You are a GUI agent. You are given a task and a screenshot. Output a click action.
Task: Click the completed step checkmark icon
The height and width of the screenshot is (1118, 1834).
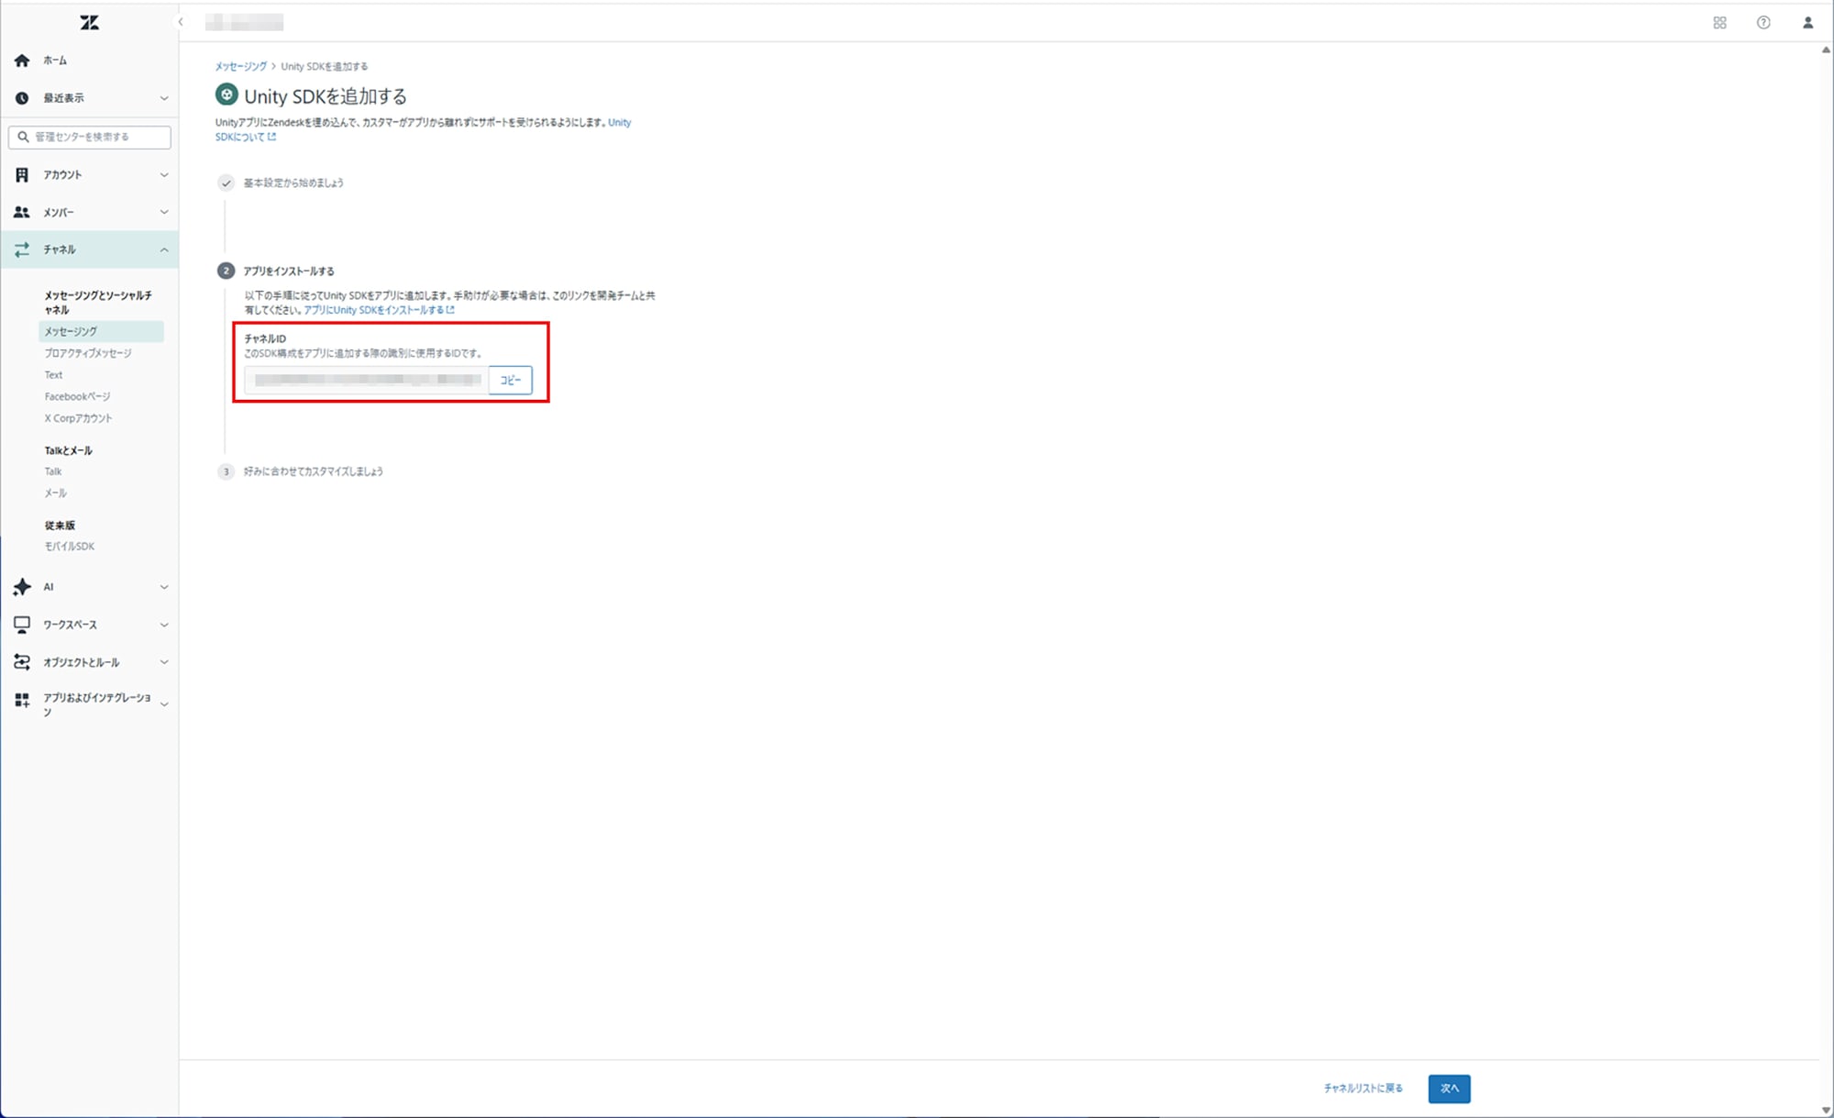(226, 183)
